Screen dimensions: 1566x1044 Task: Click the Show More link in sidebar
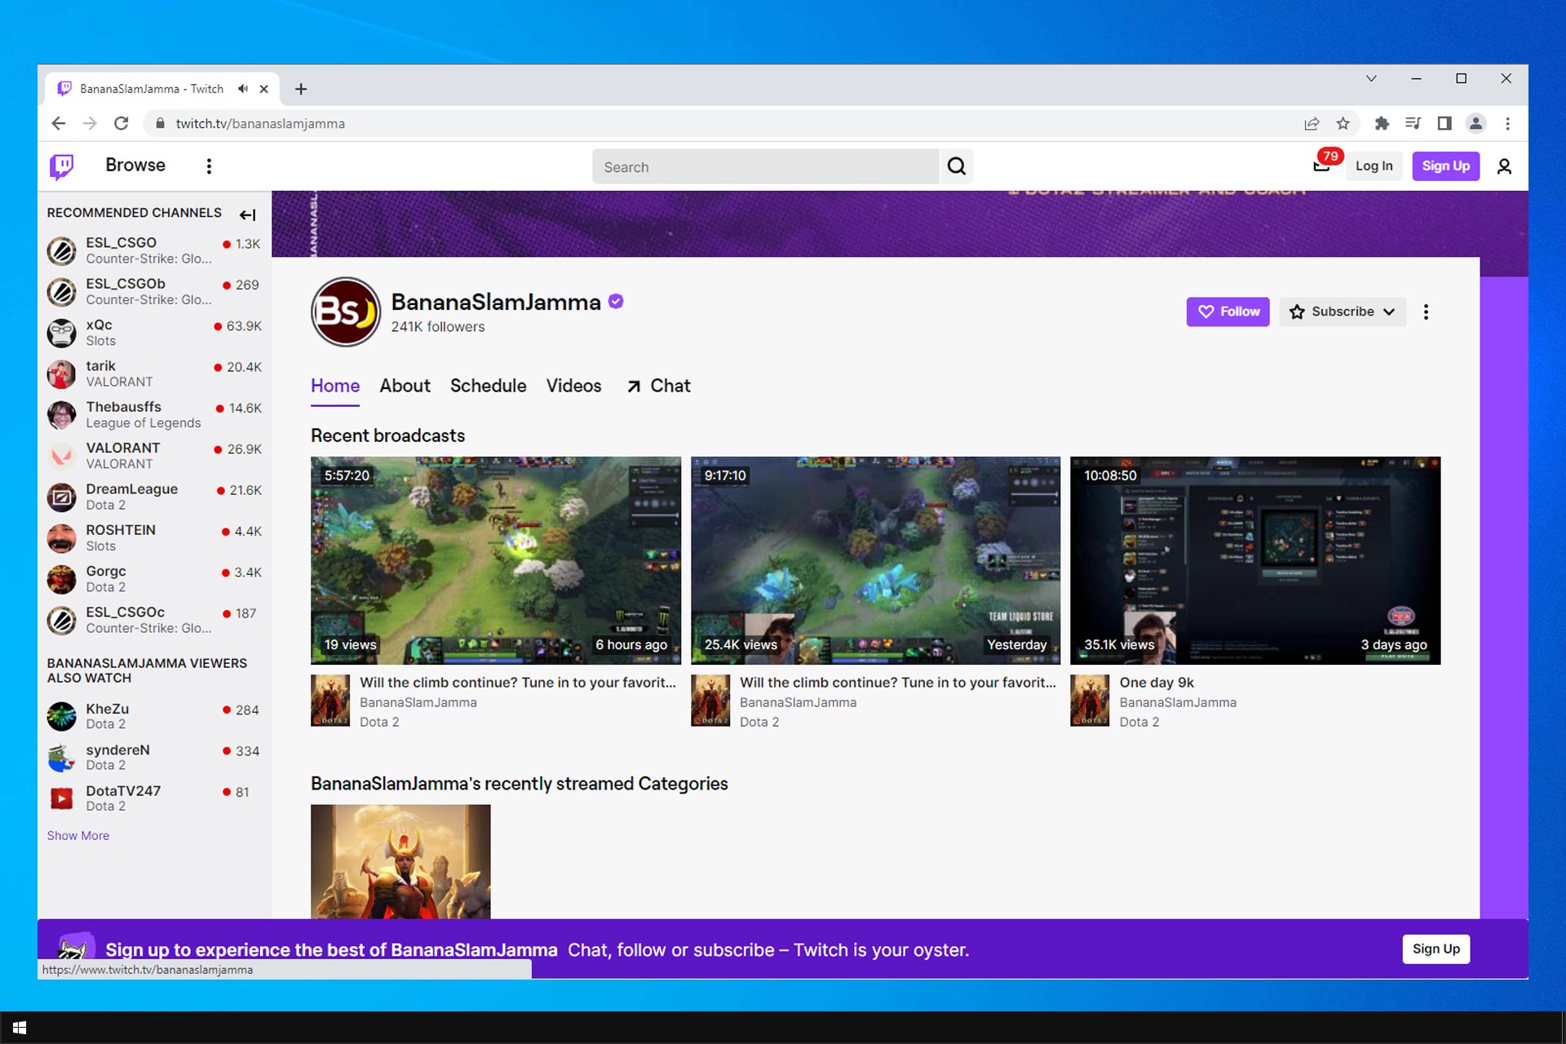(77, 835)
